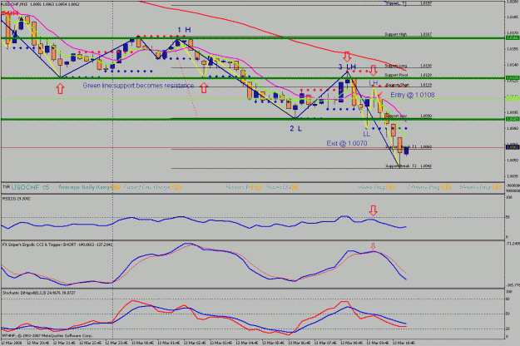Click the MetaQuotes Software Corp. copyright text
Screen dimensions: 520x346
pyautogui.click(x=48, y=336)
